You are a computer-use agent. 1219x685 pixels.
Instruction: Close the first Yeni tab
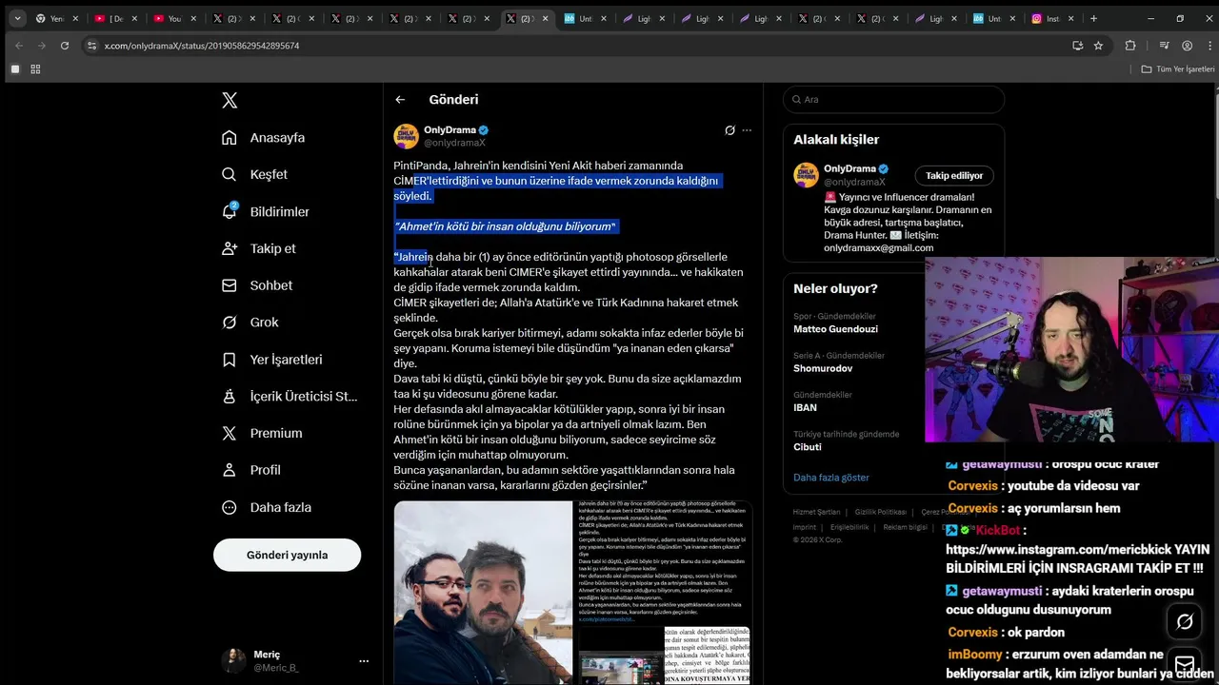point(75,18)
